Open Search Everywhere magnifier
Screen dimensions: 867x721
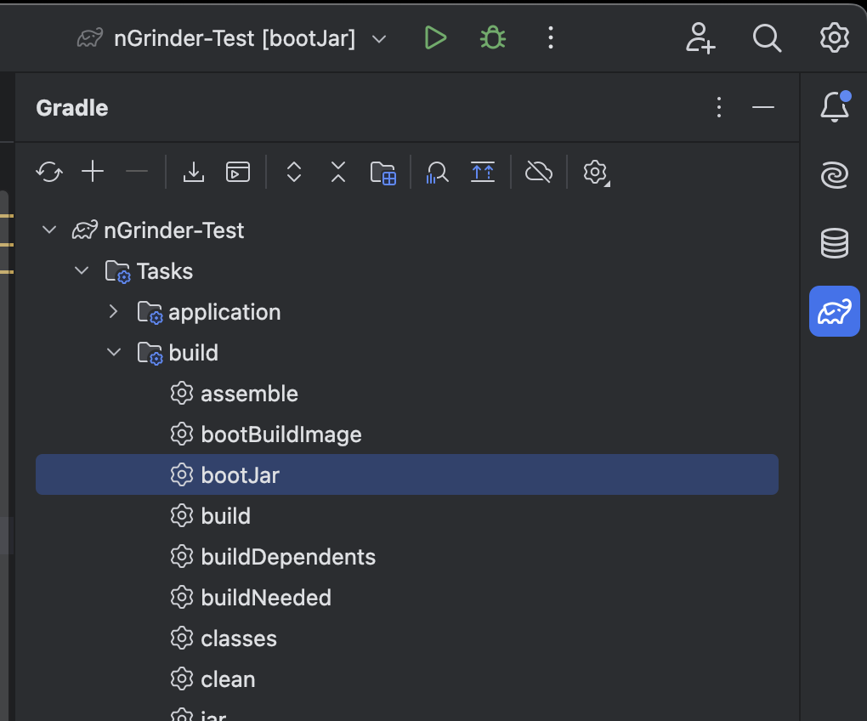pyautogui.click(x=767, y=38)
